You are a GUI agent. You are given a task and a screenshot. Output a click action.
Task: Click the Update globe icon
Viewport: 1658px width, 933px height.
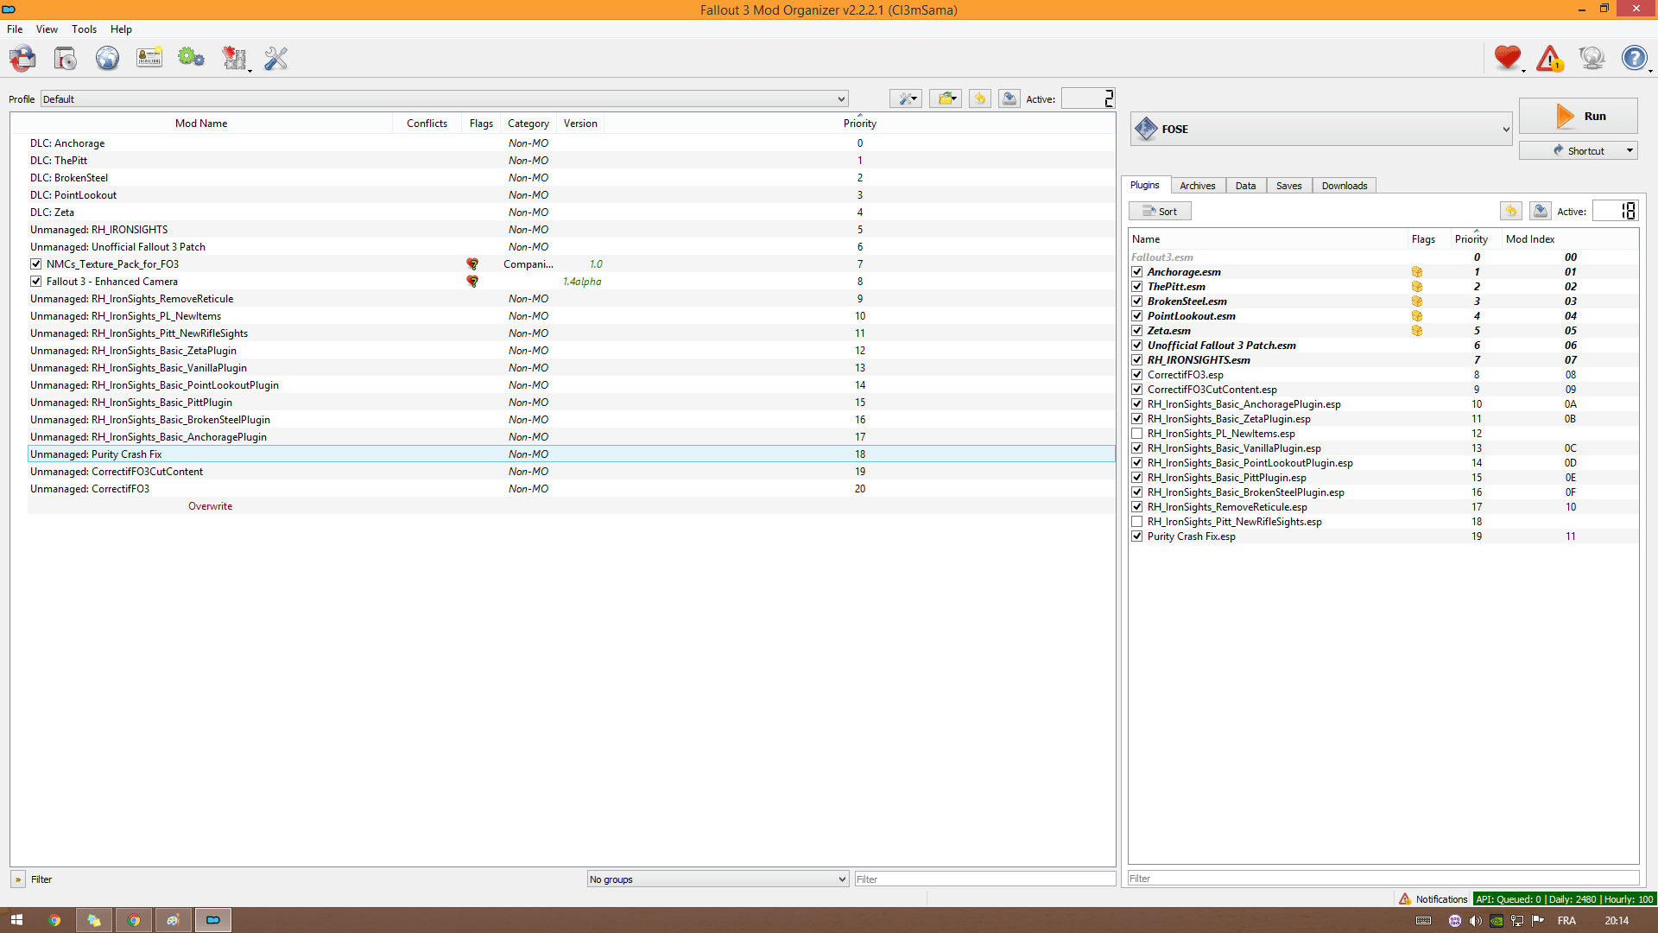1592,59
